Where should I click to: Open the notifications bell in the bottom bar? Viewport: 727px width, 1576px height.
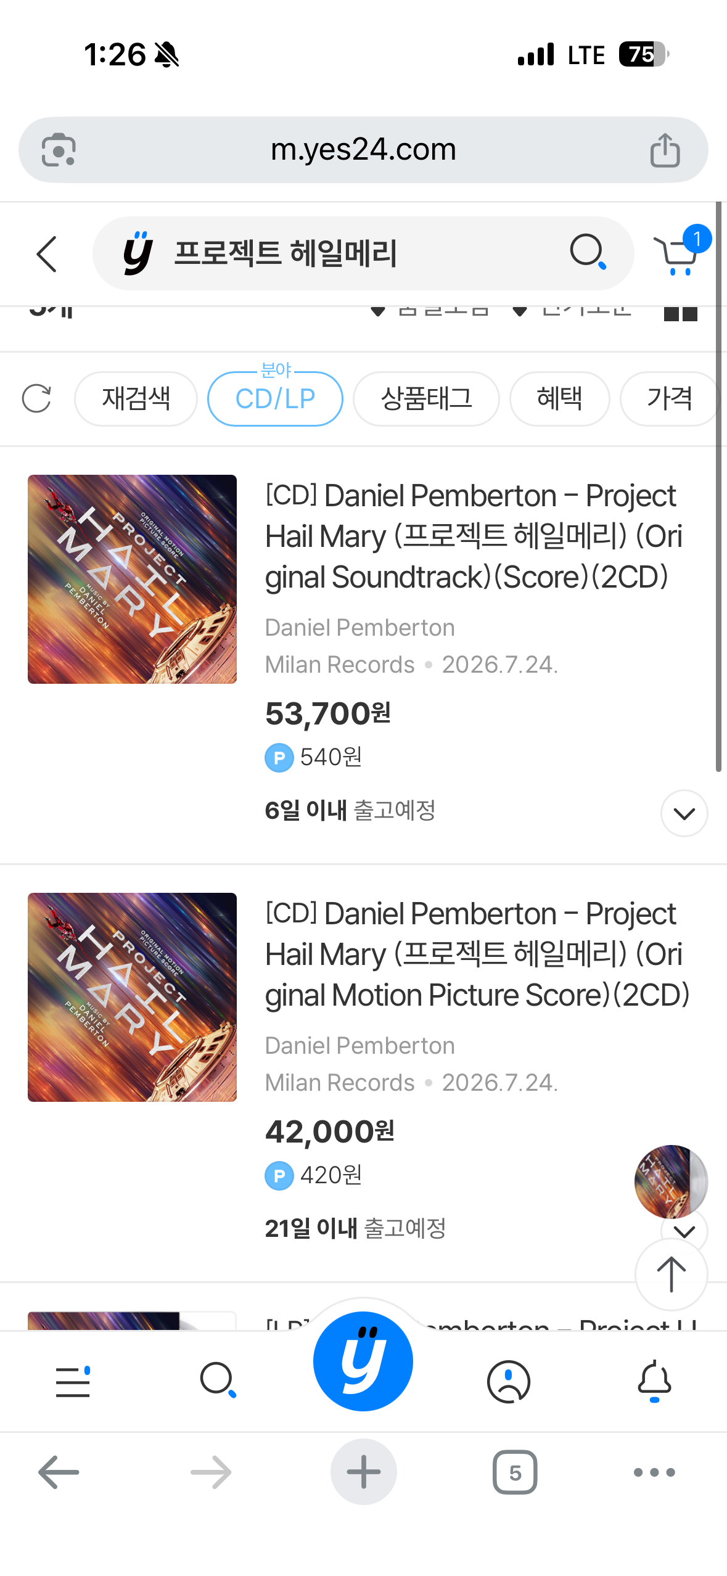coord(654,1382)
